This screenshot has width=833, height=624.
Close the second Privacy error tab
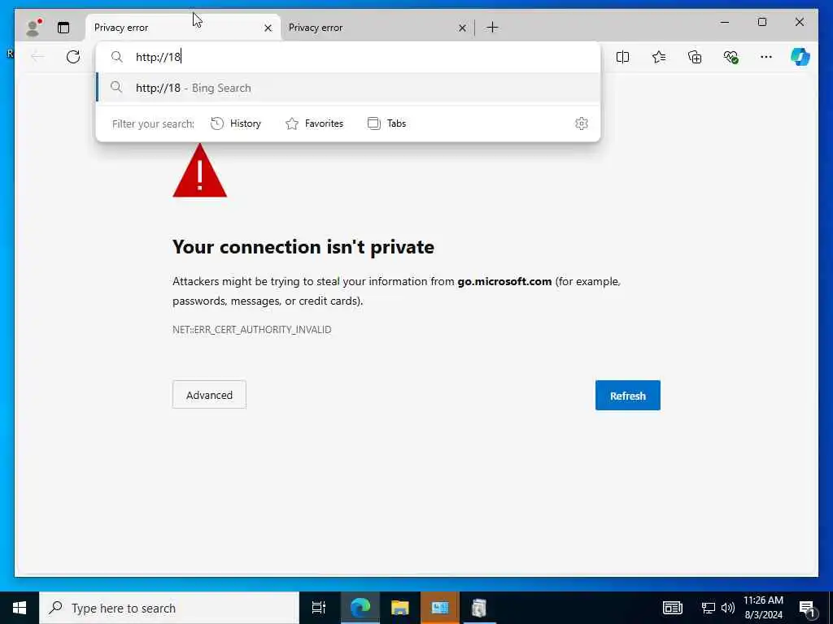462,28
